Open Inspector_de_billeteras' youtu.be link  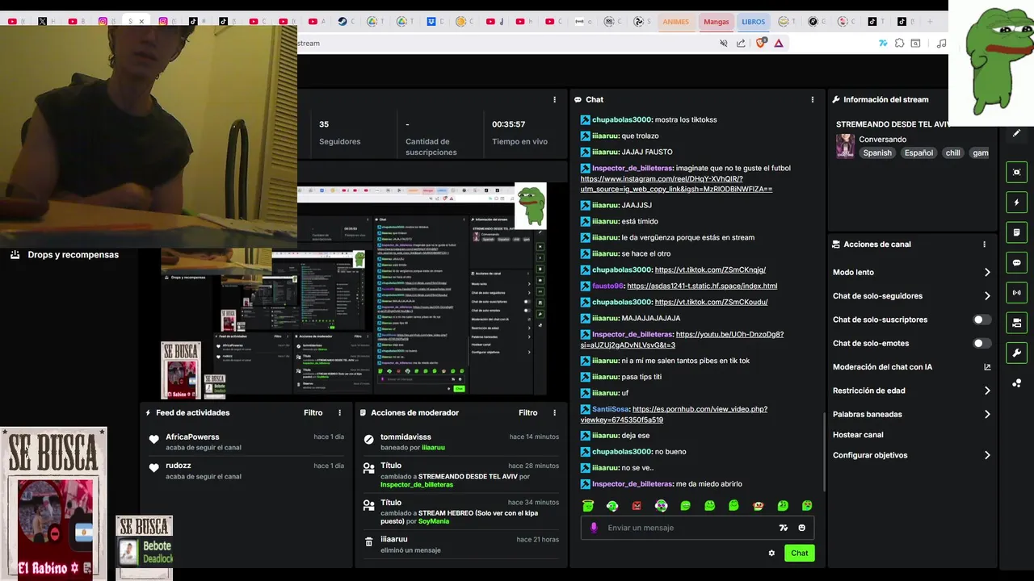pos(682,340)
